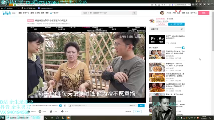Open the danmaku settings icon

[65, 106]
